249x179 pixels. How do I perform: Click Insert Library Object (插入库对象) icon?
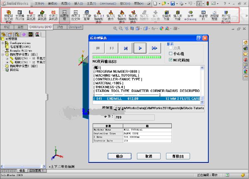[x=178, y=15]
